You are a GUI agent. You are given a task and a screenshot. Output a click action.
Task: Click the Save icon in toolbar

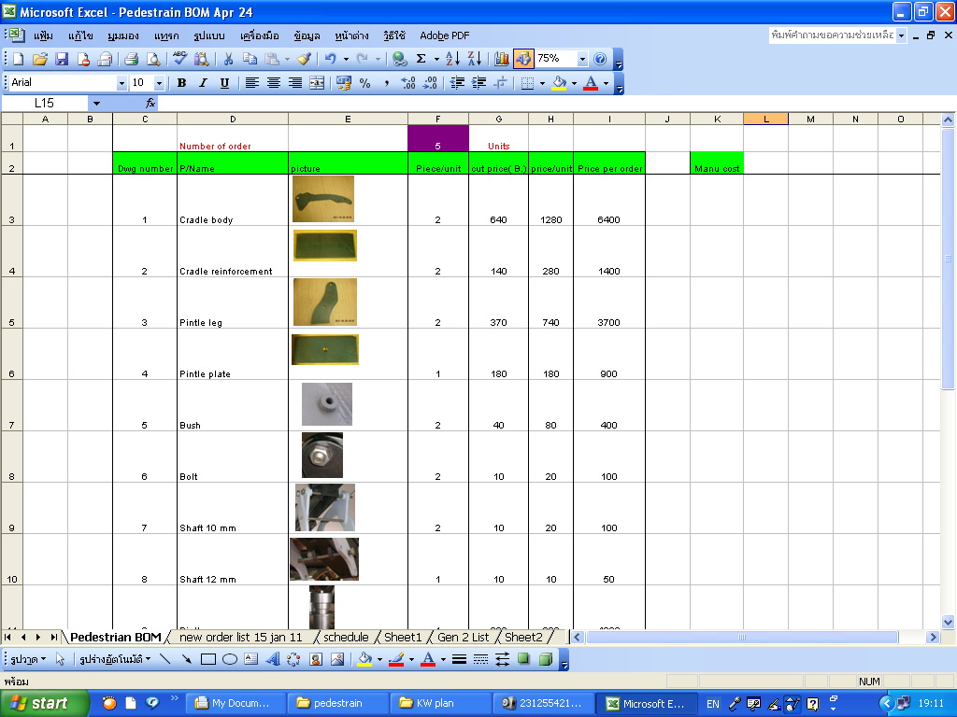click(x=62, y=59)
